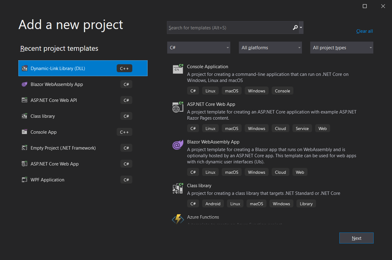Click the Console Application description text
Image resolution: width=392 pixels, height=260 pixels.
tap(268, 77)
